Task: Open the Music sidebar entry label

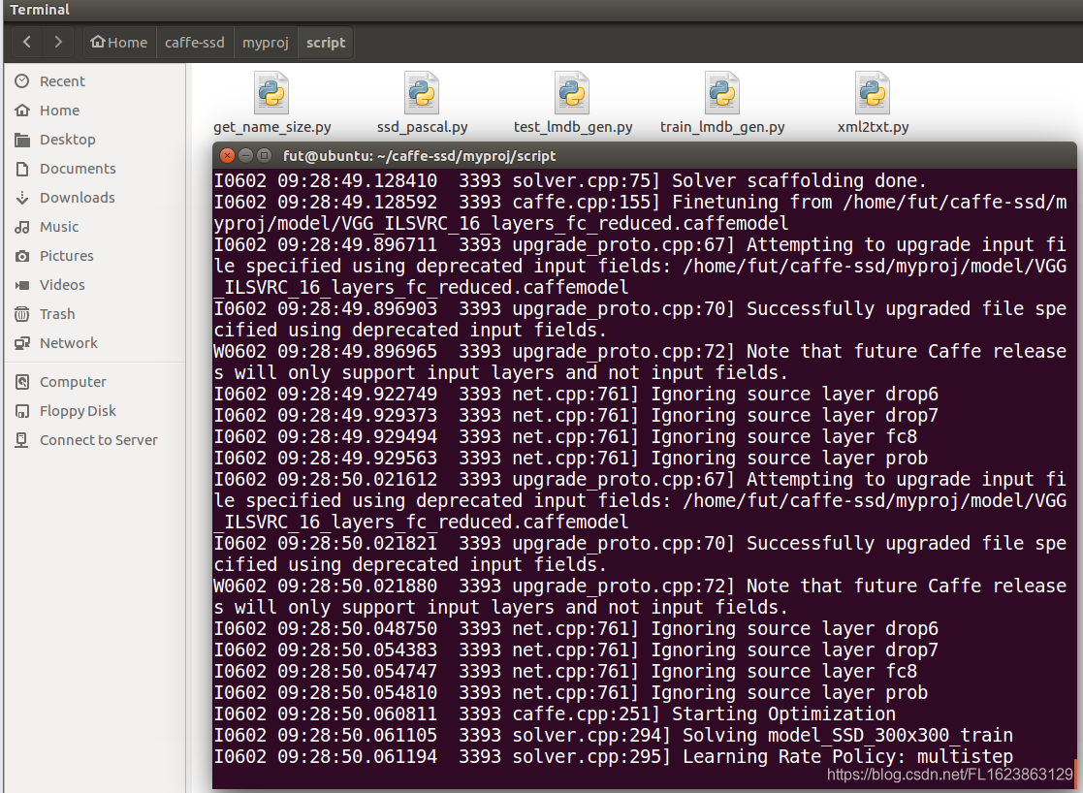Action: (59, 227)
